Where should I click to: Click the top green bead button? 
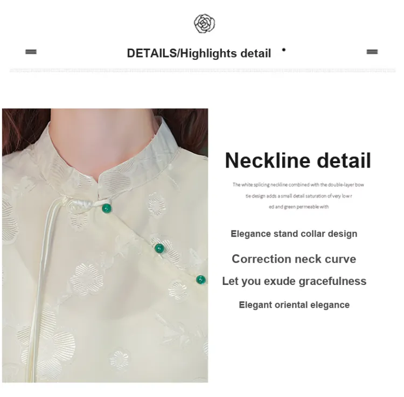107,208
